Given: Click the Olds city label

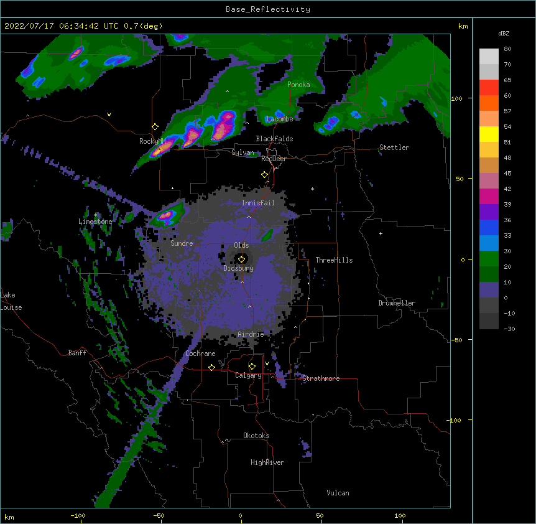Looking at the screenshot, I should coord(241,245).
